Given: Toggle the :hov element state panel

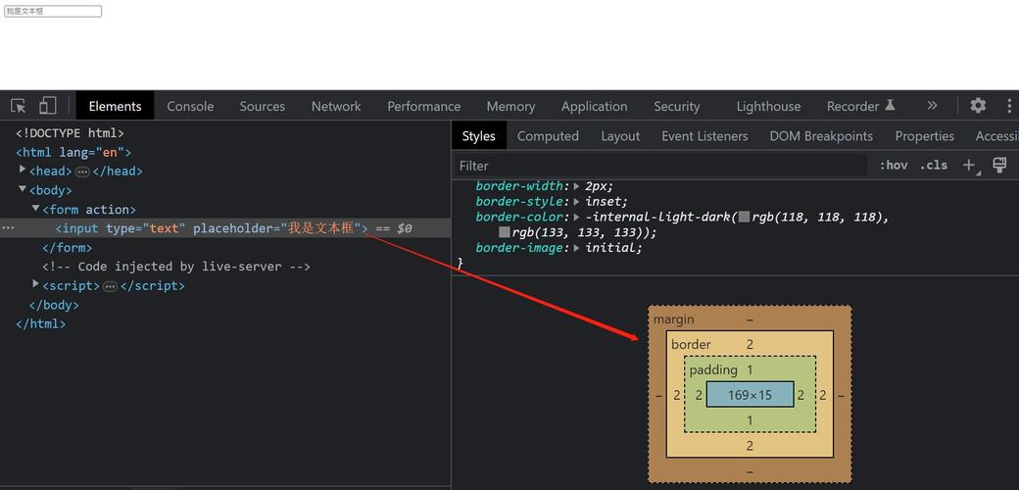Looking at the screenshot, I should point(893,166).
